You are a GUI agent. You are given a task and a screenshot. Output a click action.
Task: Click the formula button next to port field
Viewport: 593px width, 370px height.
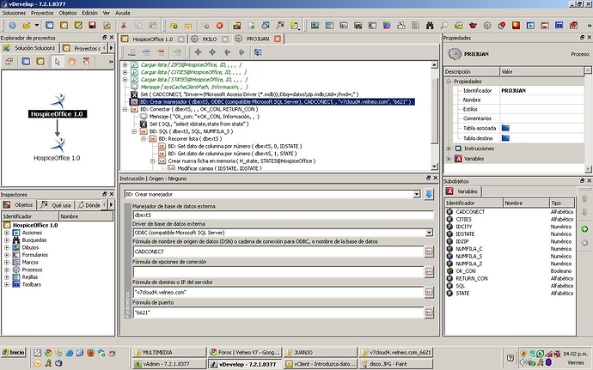click(x=429, y=312)
